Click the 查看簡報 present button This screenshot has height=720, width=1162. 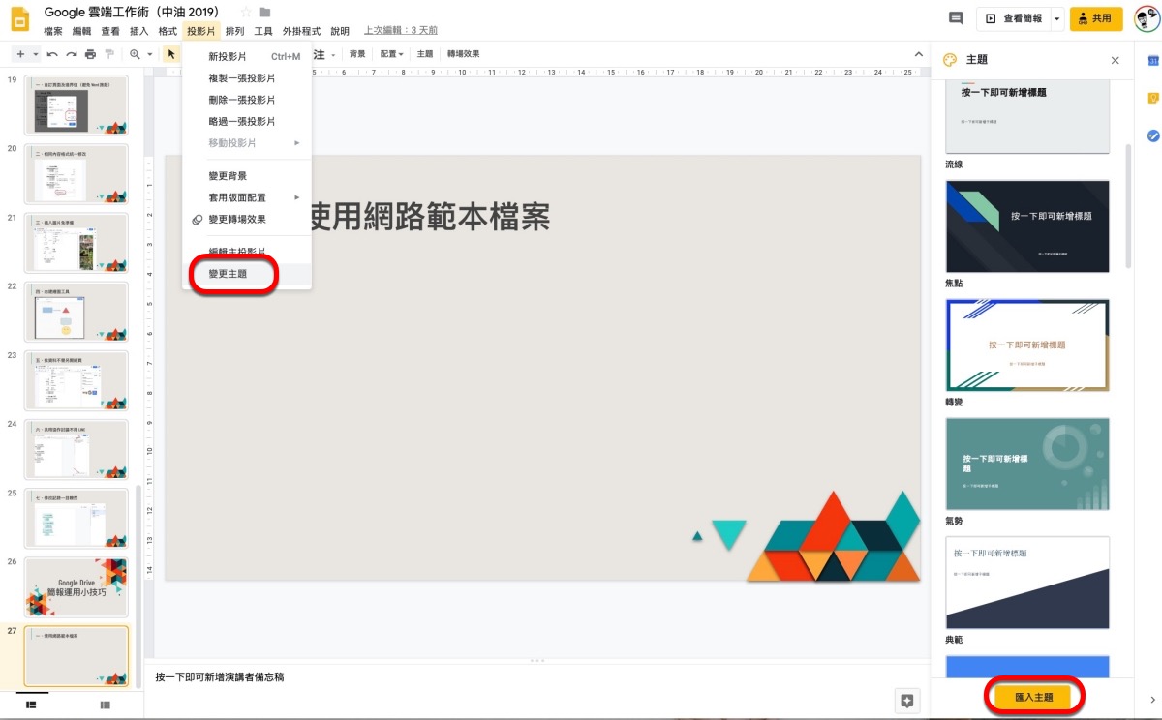tap(1013, 18)
